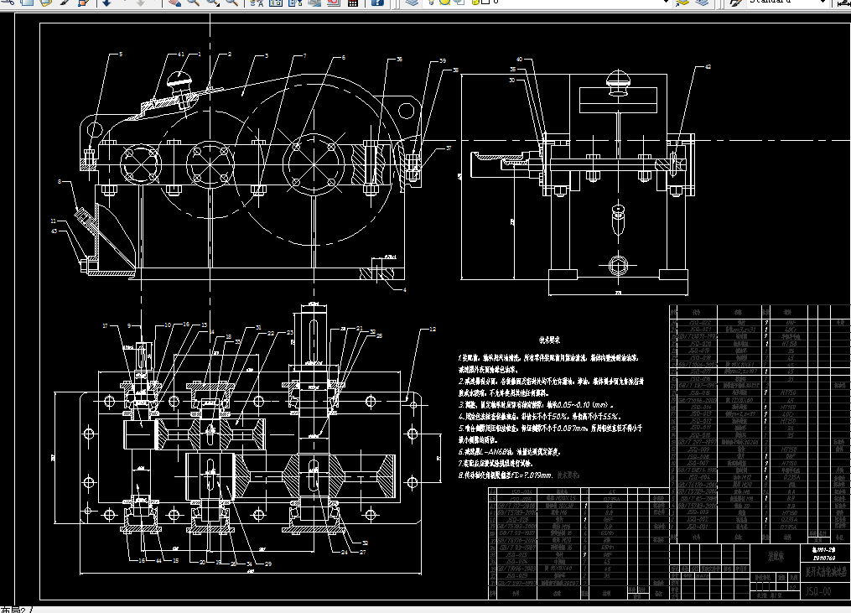
Task: Select the Pan tool icon
Action: [x=174, y=4]
